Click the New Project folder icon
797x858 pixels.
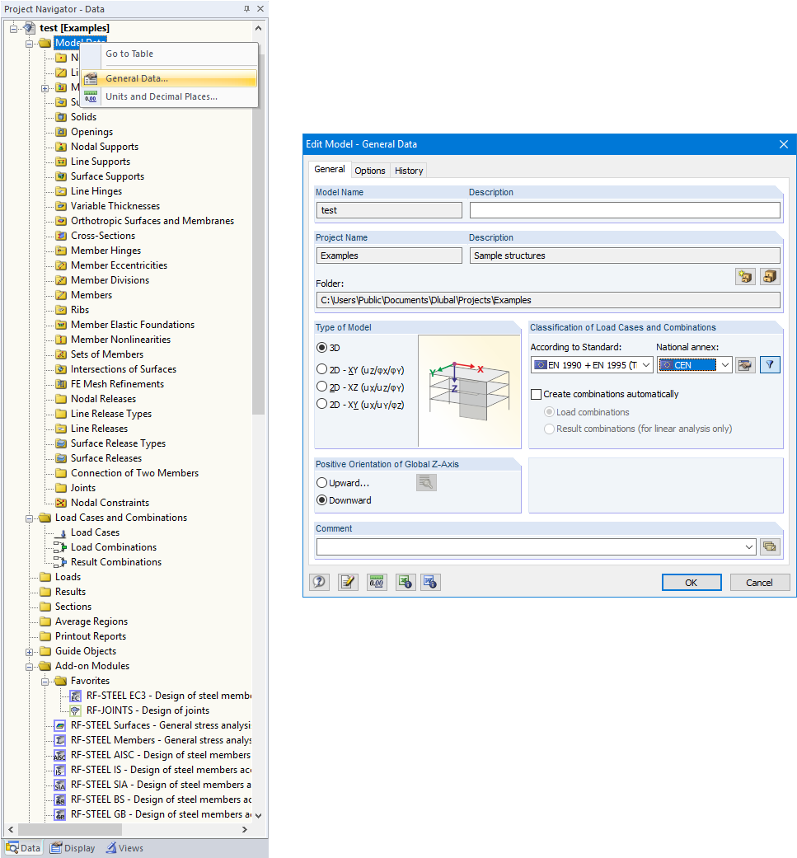click(x=744, y=276)
